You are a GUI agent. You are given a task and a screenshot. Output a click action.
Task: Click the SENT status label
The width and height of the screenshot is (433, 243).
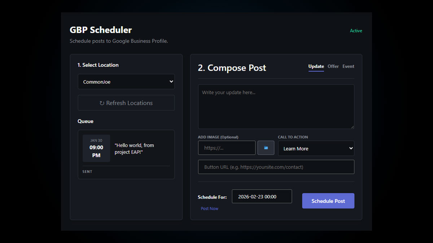(87, 172)
